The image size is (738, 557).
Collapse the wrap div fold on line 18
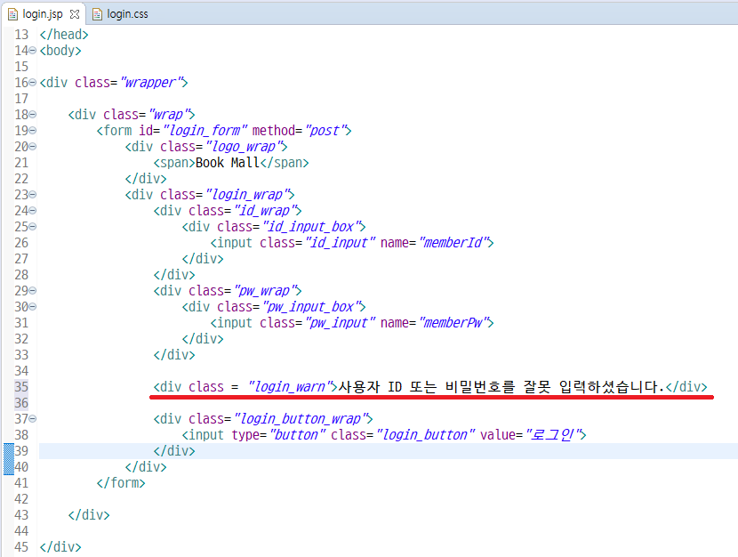pyautogui.click(x=32, y=115)
